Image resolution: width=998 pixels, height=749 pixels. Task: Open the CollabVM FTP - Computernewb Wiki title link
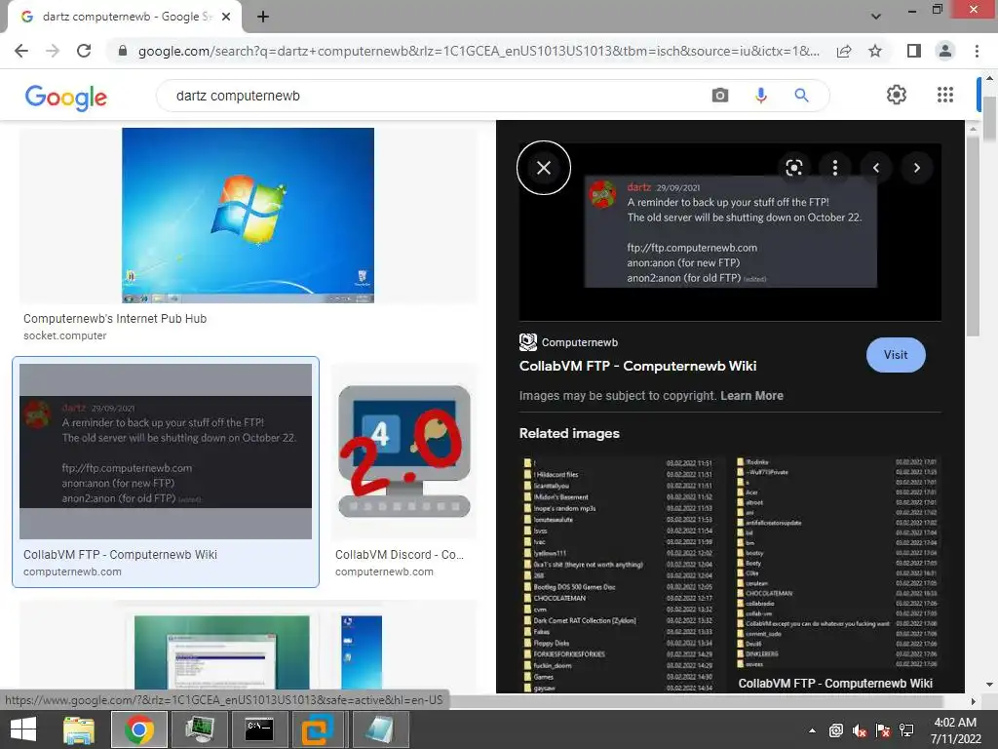pos(637,367)
